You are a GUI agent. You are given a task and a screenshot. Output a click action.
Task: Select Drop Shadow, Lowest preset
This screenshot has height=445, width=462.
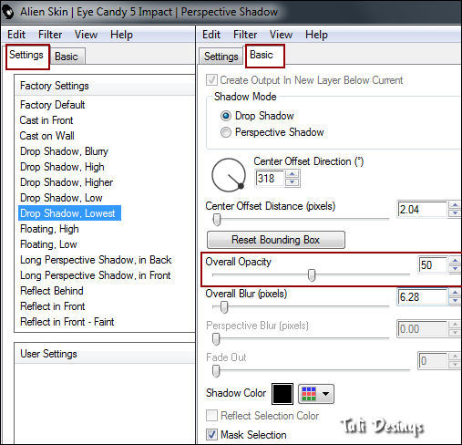pyautogui.click(x=69, y=213)
